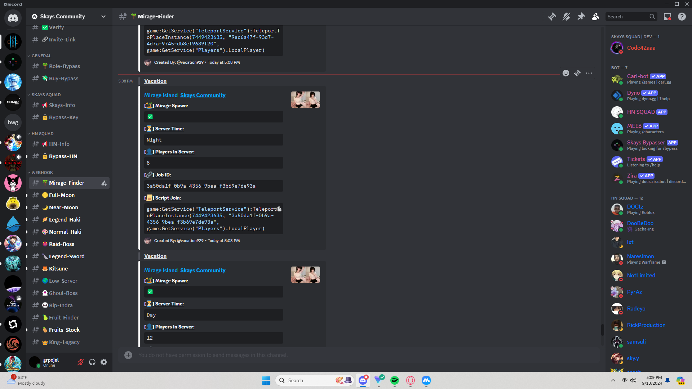
Task: Open Spotify from taskbar
Action: pyautogui.click(x=395, y=380)
